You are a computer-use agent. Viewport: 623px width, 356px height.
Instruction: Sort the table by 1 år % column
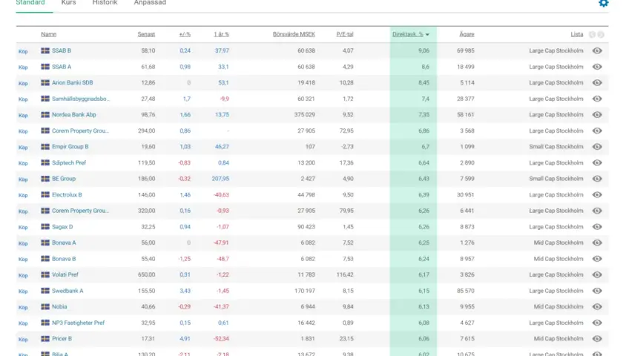coord(221,34)
